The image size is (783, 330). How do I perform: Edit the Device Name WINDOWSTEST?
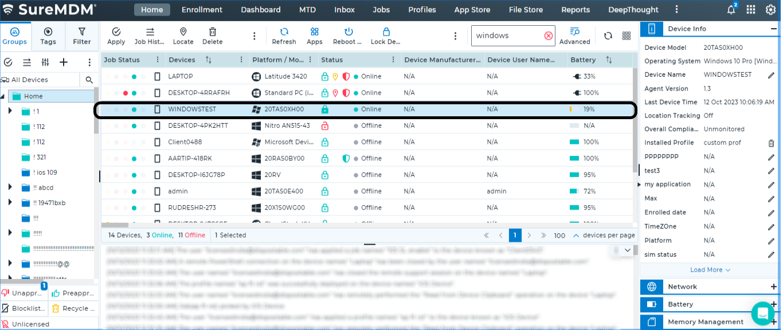772,75
